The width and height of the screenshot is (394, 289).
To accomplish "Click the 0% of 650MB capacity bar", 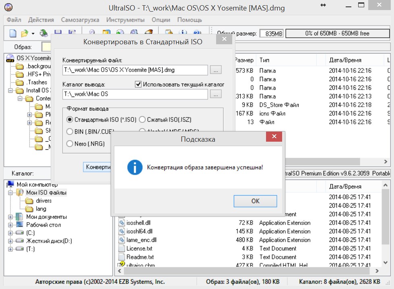I will (338, 33).
